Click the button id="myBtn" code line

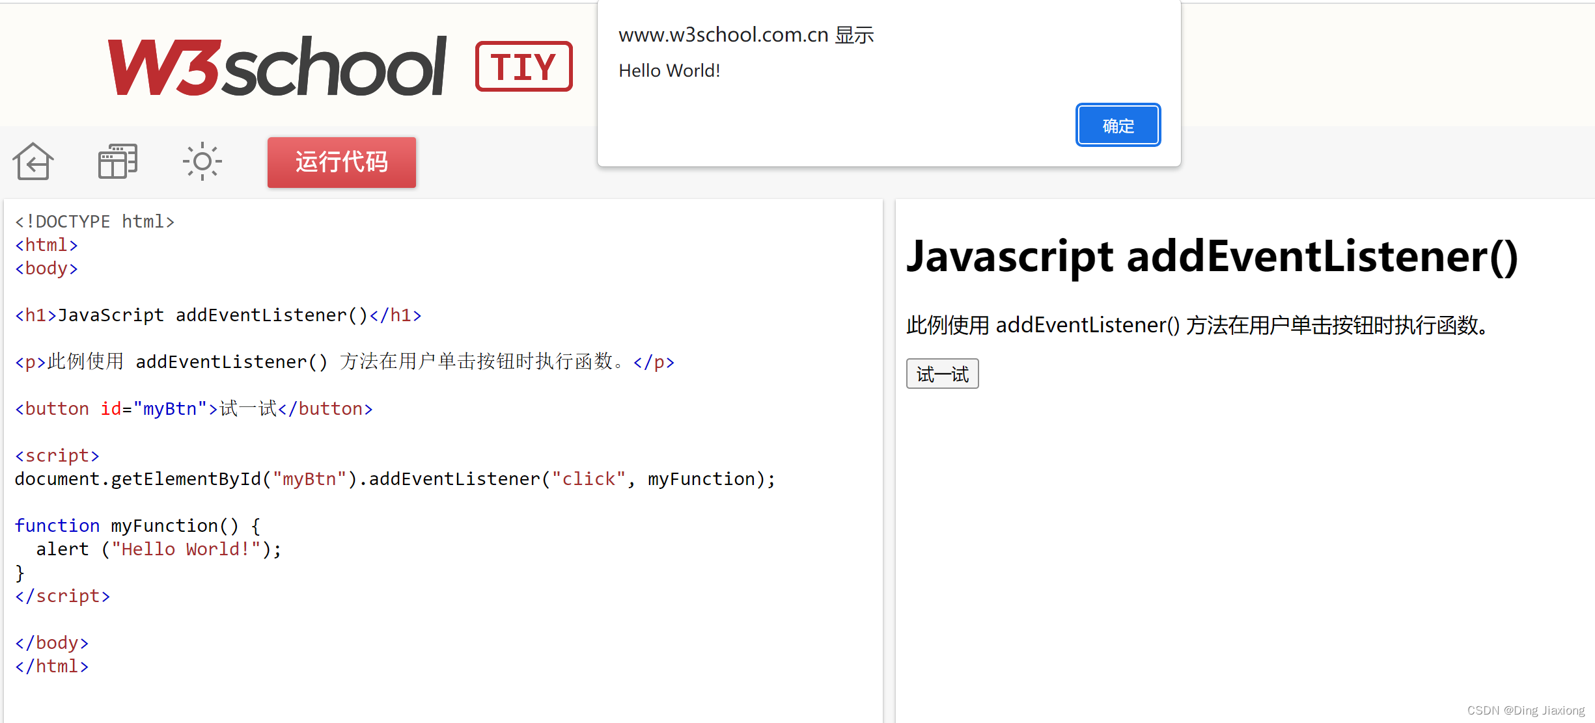(194, 409)
